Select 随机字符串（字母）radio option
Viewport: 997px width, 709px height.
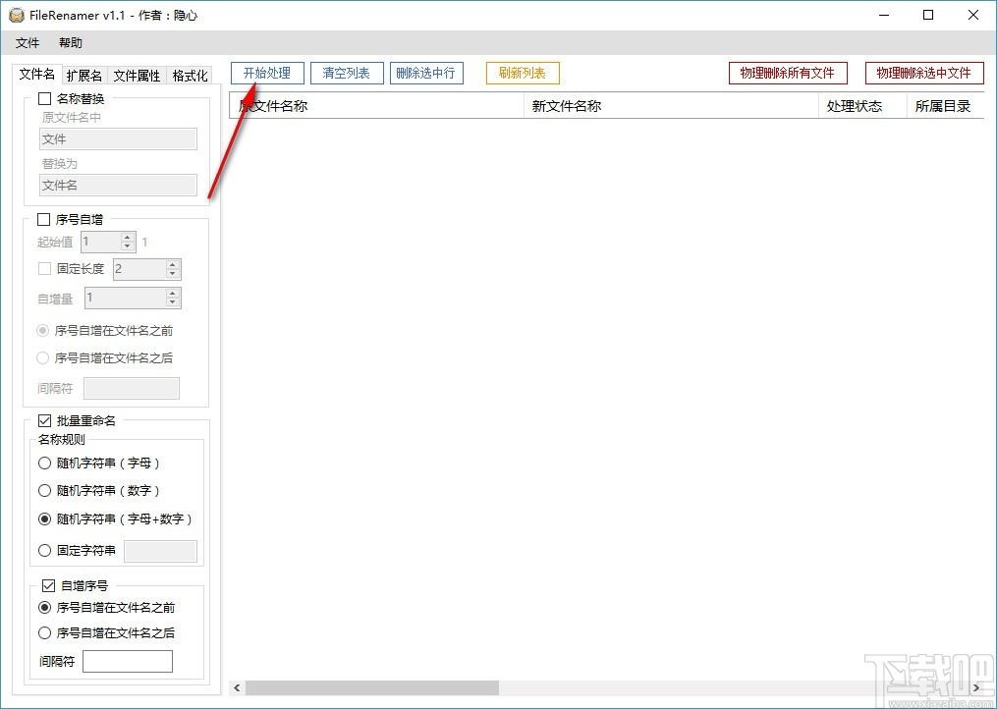44,463
